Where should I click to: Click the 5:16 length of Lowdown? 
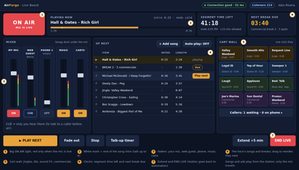178,105
